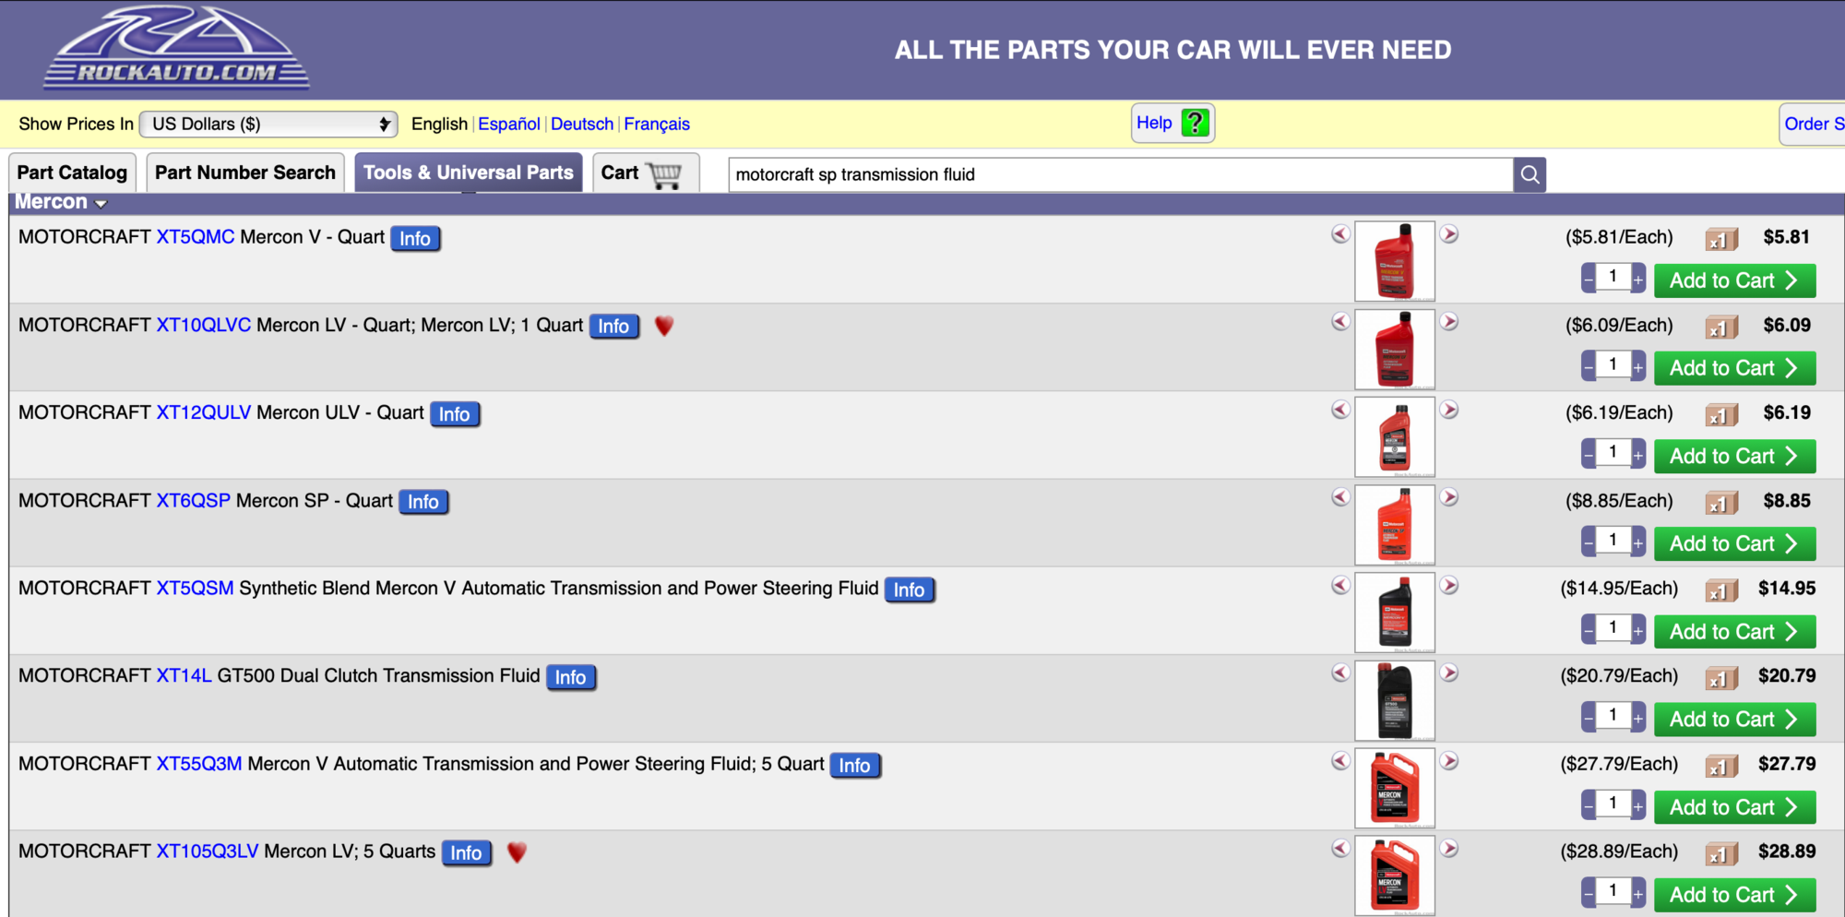Screen dimensions: 1845x917
Task: Open Info for XT55Q3M Mercon V
Action: 855,766
